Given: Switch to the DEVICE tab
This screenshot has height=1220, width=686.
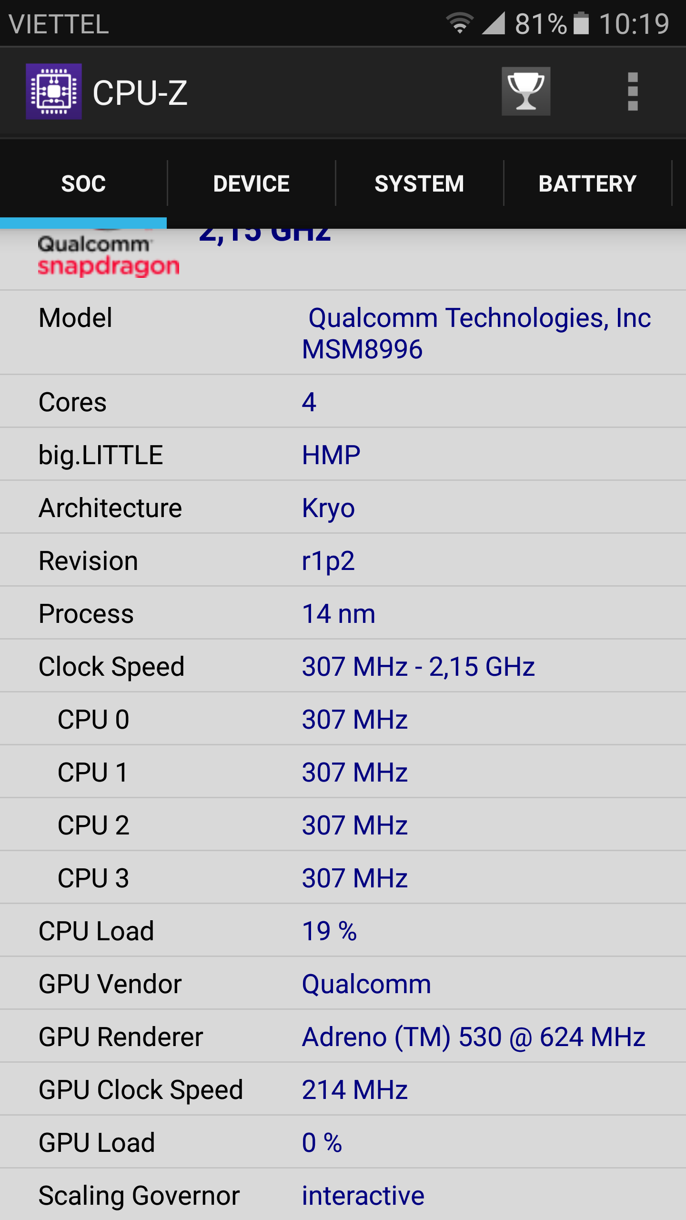Looking at the screenshot, I should click(252, 183).
